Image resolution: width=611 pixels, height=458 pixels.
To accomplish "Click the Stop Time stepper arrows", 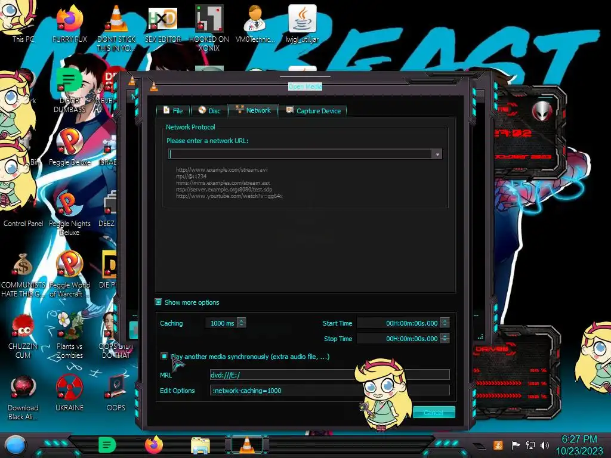I will [445, 338].
